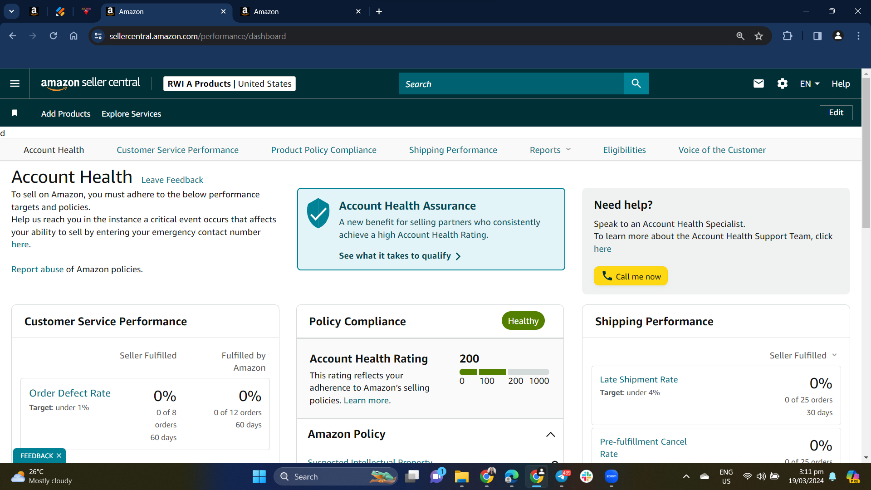Collapse the Amazon Policy section
The height and width of the screenshot is (490, 871).
(x=550, y=435)
